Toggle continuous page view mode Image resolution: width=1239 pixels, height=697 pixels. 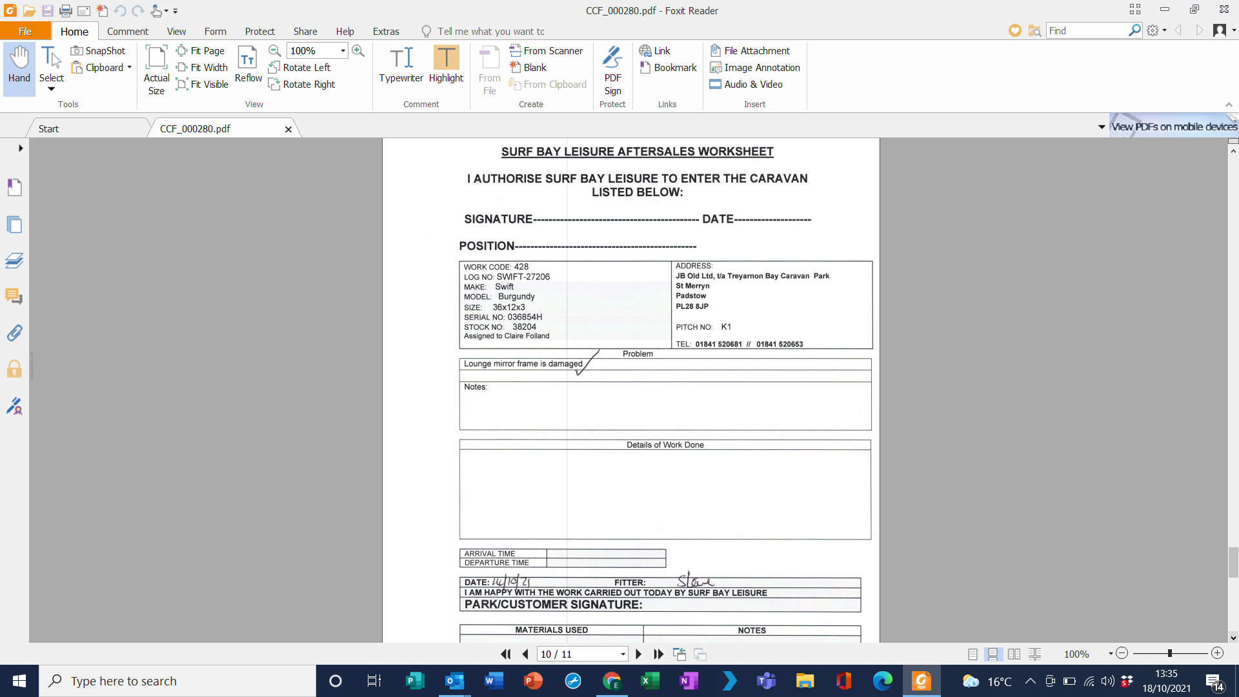(993, 654)
